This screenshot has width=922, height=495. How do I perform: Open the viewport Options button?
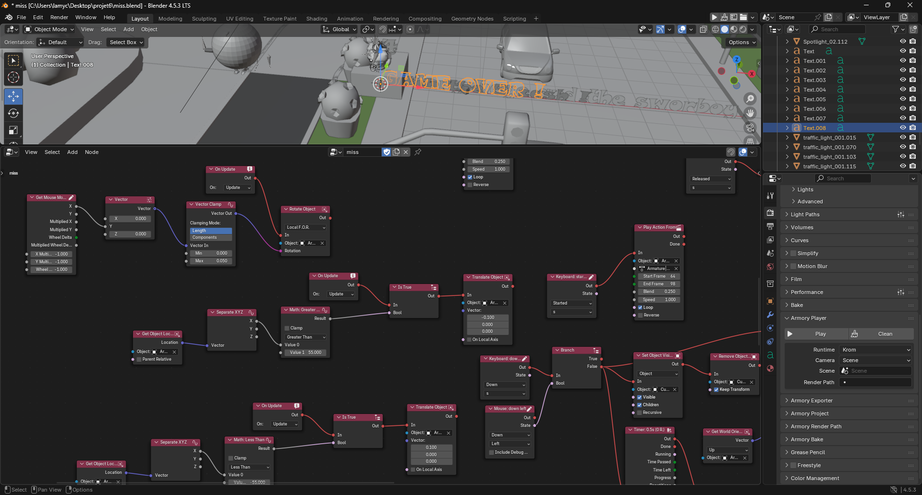(742, 42)
